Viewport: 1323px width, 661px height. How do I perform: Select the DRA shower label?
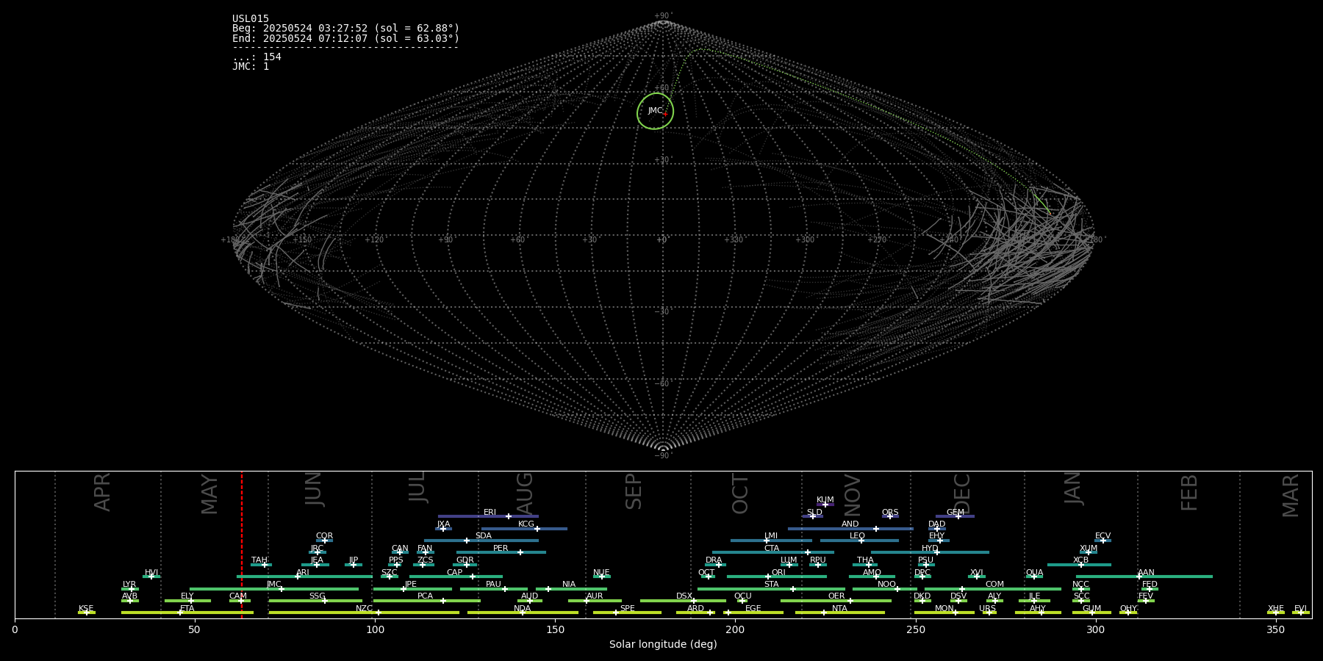coord(714,560)
